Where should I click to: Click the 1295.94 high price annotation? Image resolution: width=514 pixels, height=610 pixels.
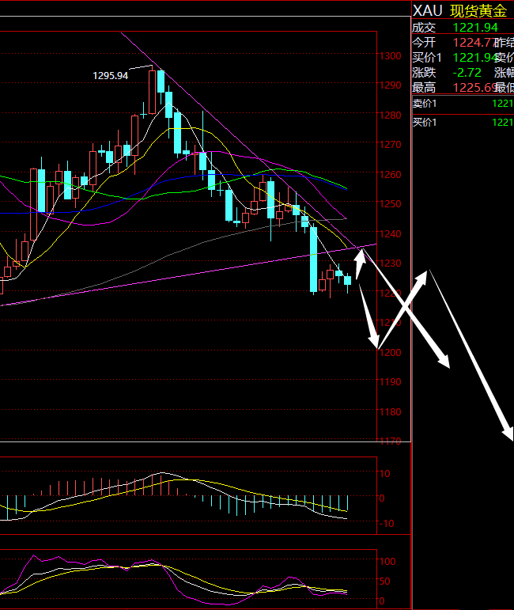(111, 75)
